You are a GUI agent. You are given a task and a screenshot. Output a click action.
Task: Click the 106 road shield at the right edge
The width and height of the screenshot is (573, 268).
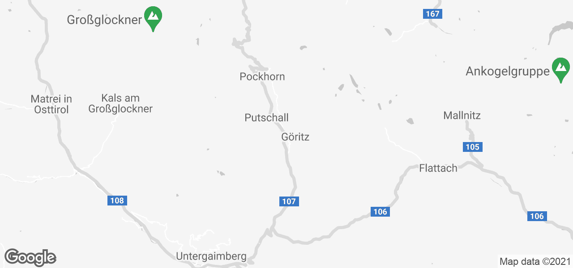click(537, 216)
